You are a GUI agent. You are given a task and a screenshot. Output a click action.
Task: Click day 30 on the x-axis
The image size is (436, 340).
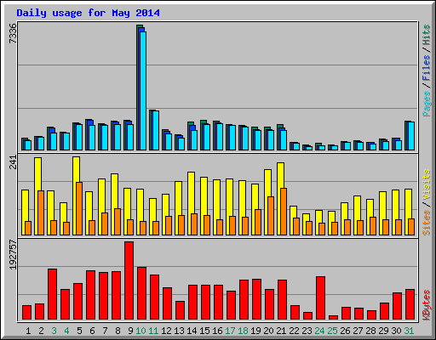pos(396,331)
